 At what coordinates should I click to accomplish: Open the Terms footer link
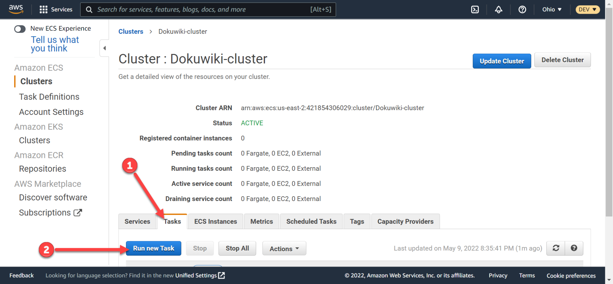527,275
